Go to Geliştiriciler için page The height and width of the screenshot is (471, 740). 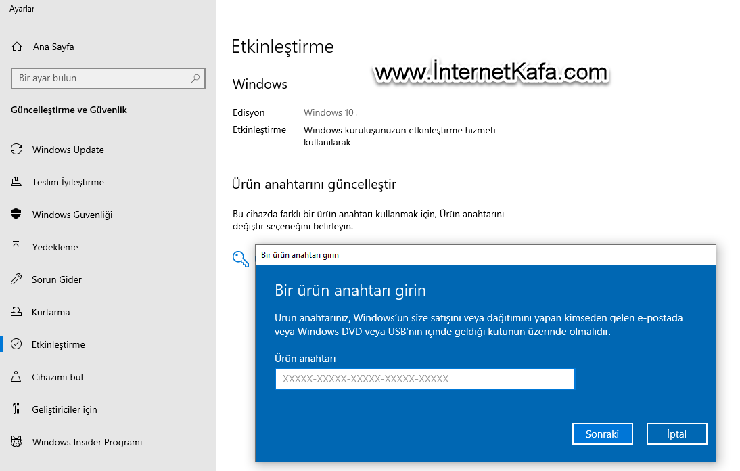click(64, 409)
